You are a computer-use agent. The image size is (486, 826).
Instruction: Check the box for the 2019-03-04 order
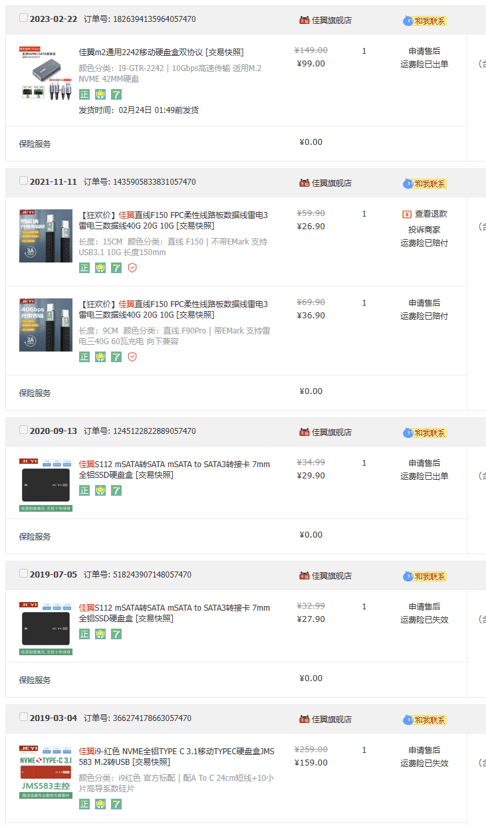24,717
